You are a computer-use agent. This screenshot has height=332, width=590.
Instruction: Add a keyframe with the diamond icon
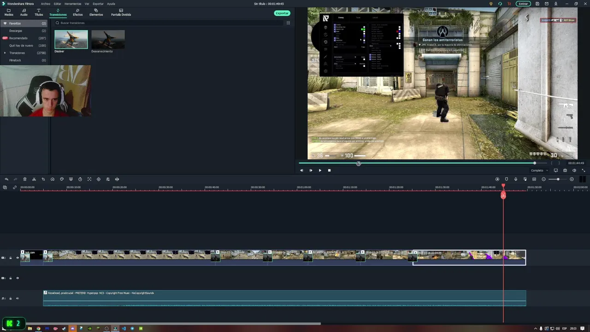point(99,179)
